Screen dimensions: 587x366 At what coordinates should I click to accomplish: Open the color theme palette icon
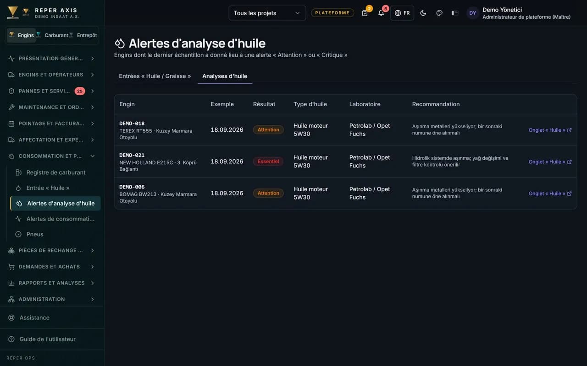(439, 13)
